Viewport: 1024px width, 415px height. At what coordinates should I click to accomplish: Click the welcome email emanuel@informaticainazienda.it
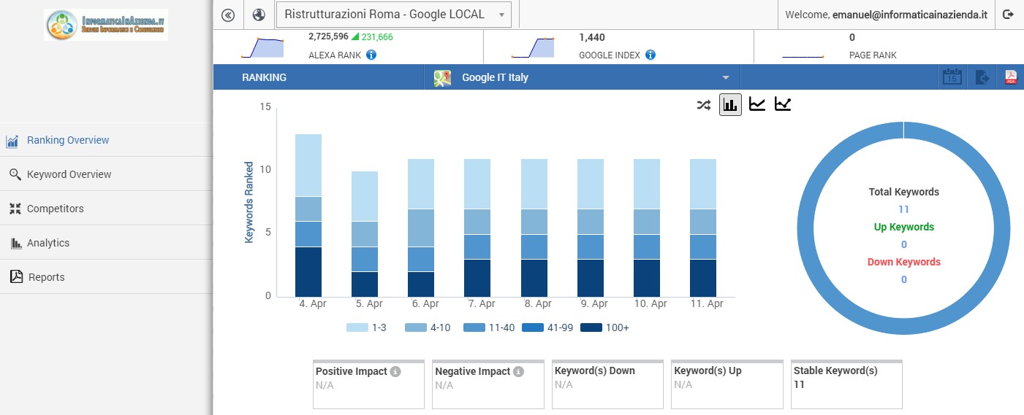coord(910,15)
